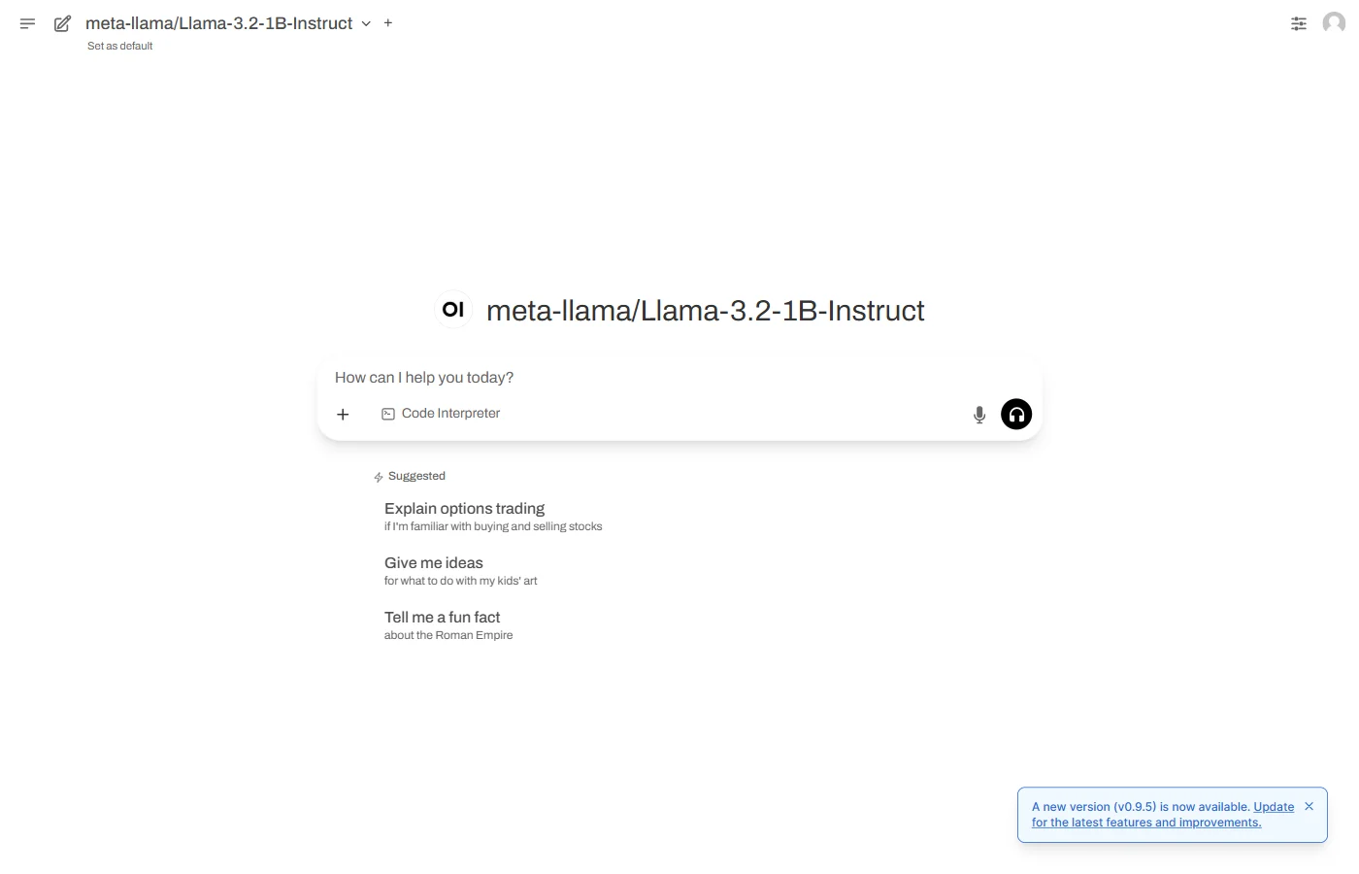Start a new chat with pencil icon
This screenshot has width=1359, height=874.
[62, 23]
